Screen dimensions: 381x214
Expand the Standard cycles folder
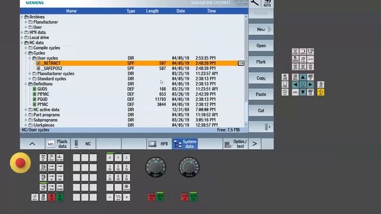tap(30, 78)
